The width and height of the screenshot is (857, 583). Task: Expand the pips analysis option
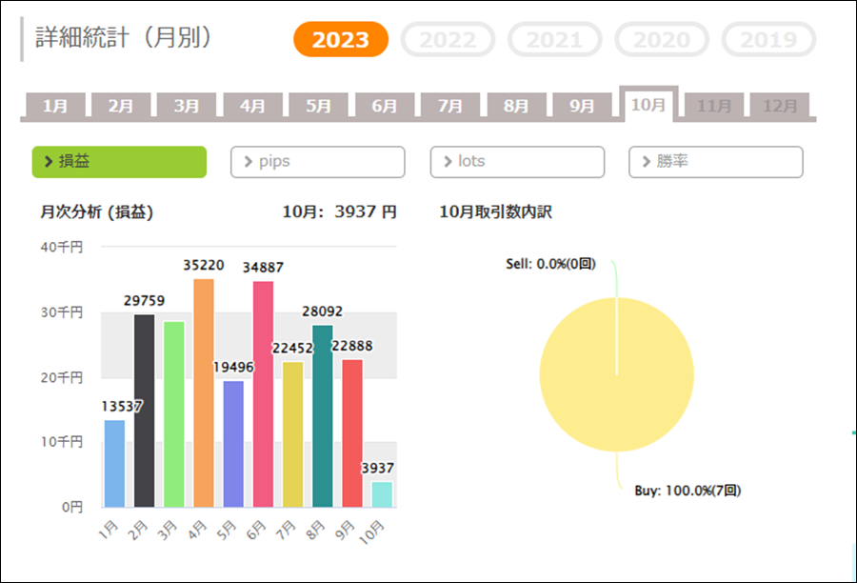coord(317,162)
